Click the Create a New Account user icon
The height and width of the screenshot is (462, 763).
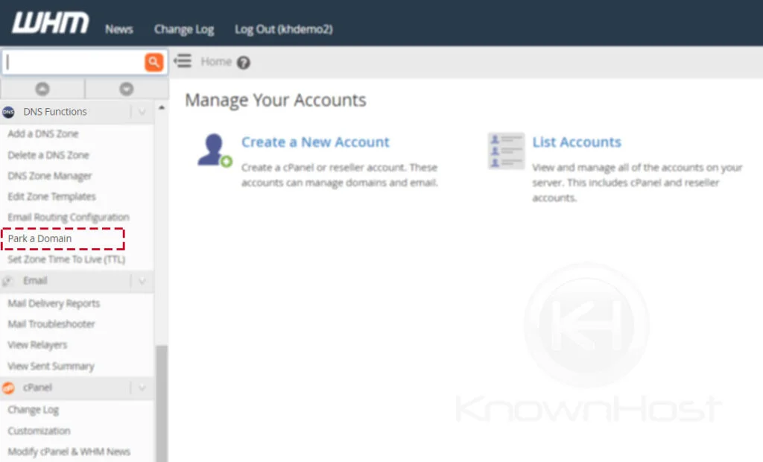click(x=214, y=150)
